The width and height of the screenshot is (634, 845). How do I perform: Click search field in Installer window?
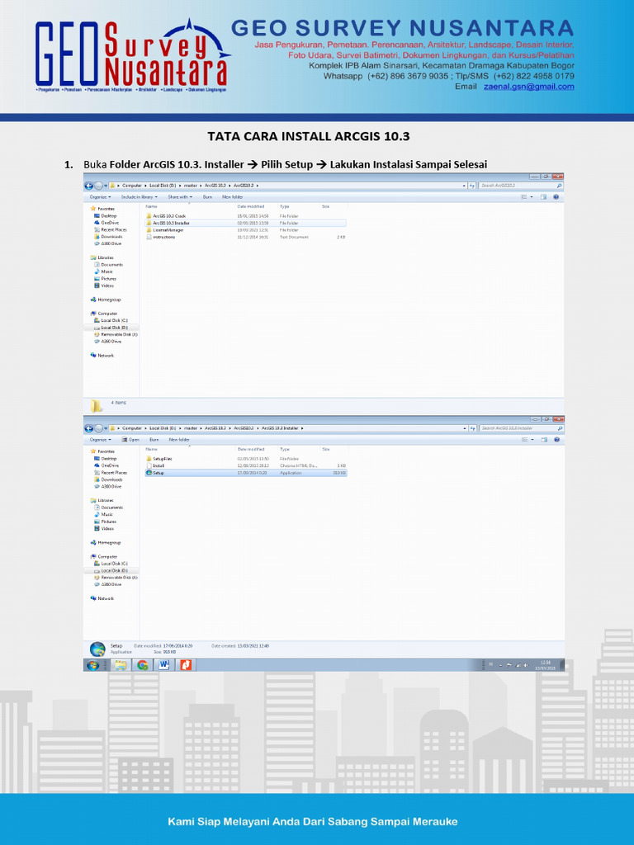[x=521, y=428]
